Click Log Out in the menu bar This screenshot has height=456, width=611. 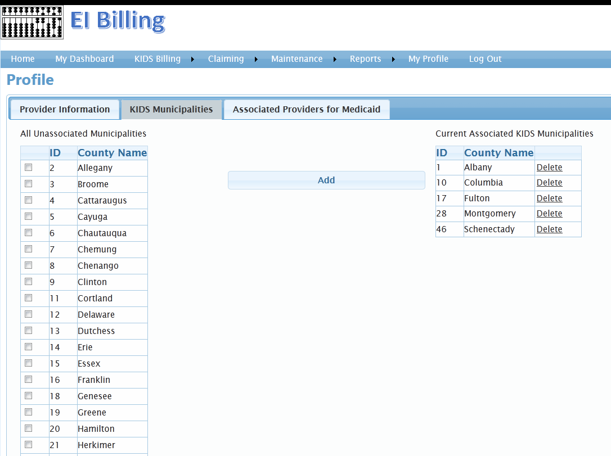pos(485,59)
